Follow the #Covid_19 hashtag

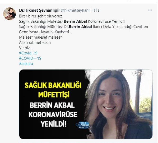[28, 53]
